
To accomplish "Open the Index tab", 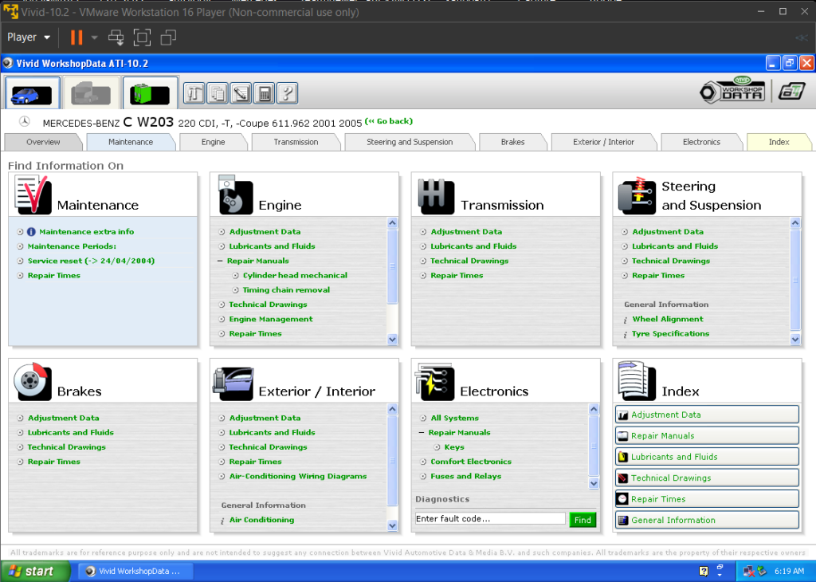I will pyautogui.click(x=779, y=142).
